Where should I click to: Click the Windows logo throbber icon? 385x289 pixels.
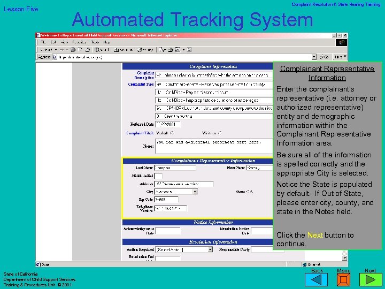[341, 42]
